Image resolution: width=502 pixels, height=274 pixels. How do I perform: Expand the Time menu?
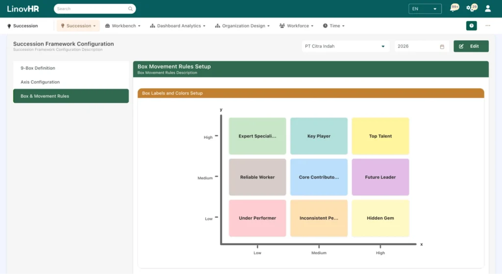(x=333, y=26)
